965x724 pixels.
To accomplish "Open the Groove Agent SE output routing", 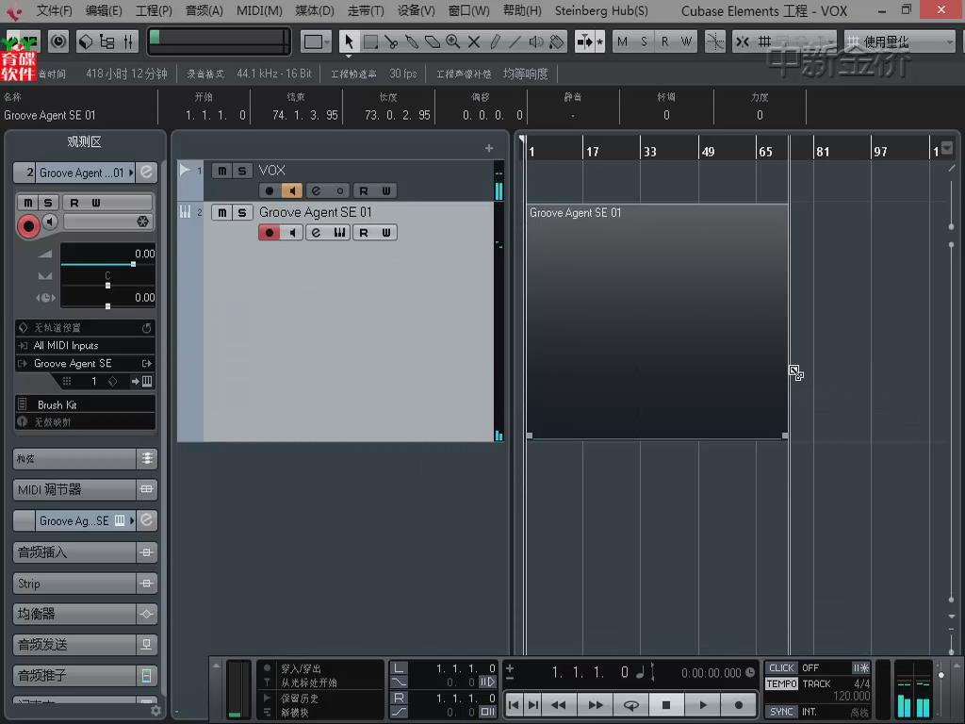I will [85, 363].
